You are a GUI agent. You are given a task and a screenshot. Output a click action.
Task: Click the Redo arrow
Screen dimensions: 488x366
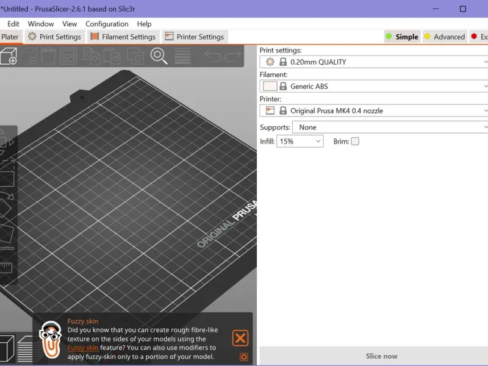(x=233, y=56)
